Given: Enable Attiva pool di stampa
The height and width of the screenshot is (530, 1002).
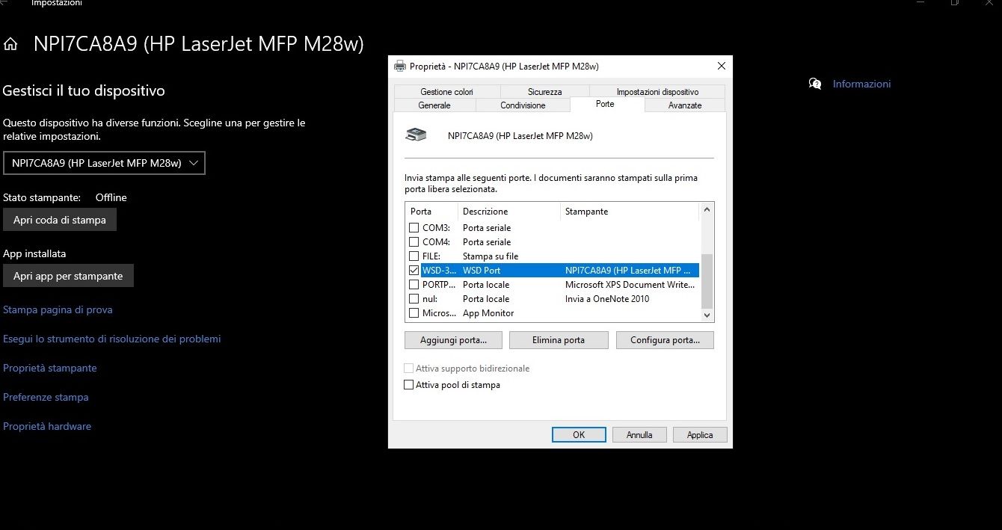Looking at the screenshot, I should [x=408, y=385].
